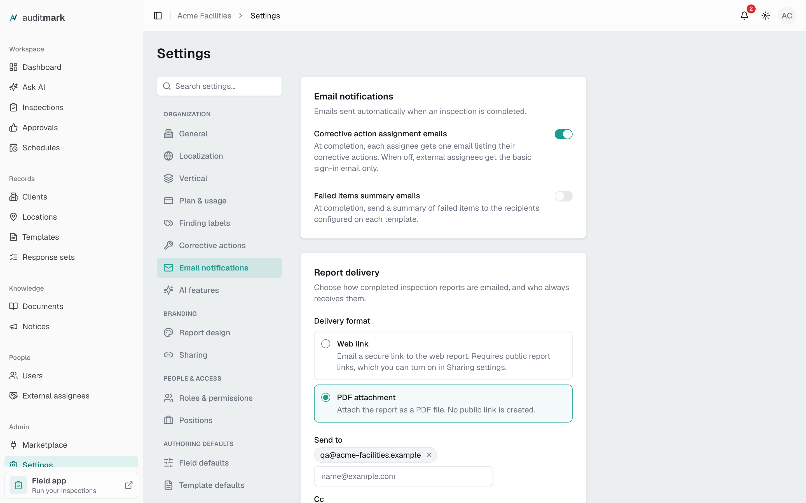Open Template defaults settings
The height and width of the screenshot is (503, 806).
tap(219, 485)
